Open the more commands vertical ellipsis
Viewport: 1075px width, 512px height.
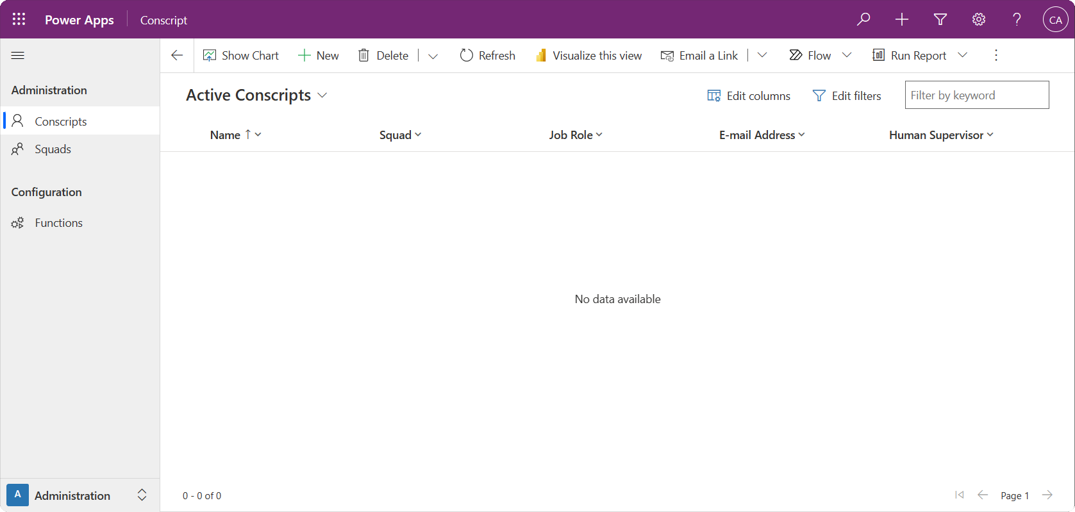996,56
